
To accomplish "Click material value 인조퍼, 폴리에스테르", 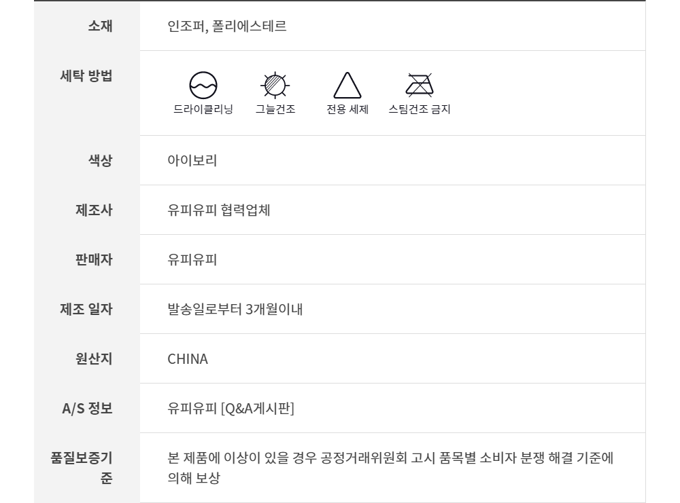I will [x=227, y=27].
